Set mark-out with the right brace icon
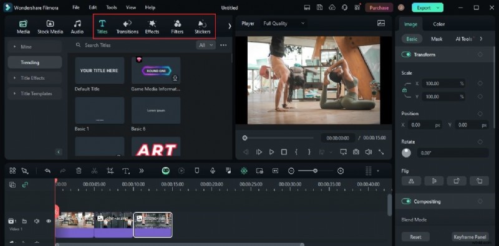499x246 pixels. click(x=309, y=152)
